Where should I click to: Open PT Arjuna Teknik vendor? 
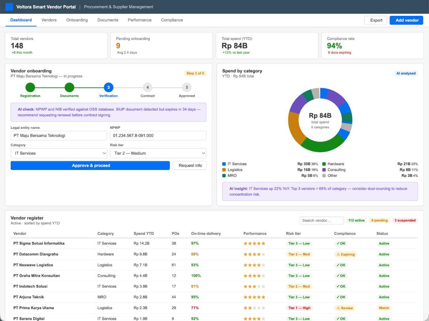click(28, 297)
